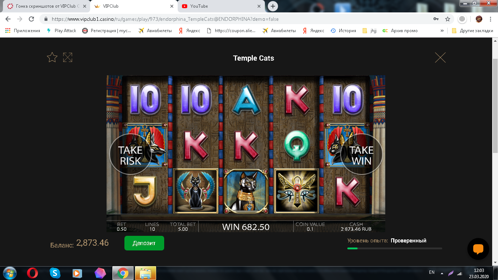
Task: Close the Temple Cats game overlay
Action: coord(440,58)
